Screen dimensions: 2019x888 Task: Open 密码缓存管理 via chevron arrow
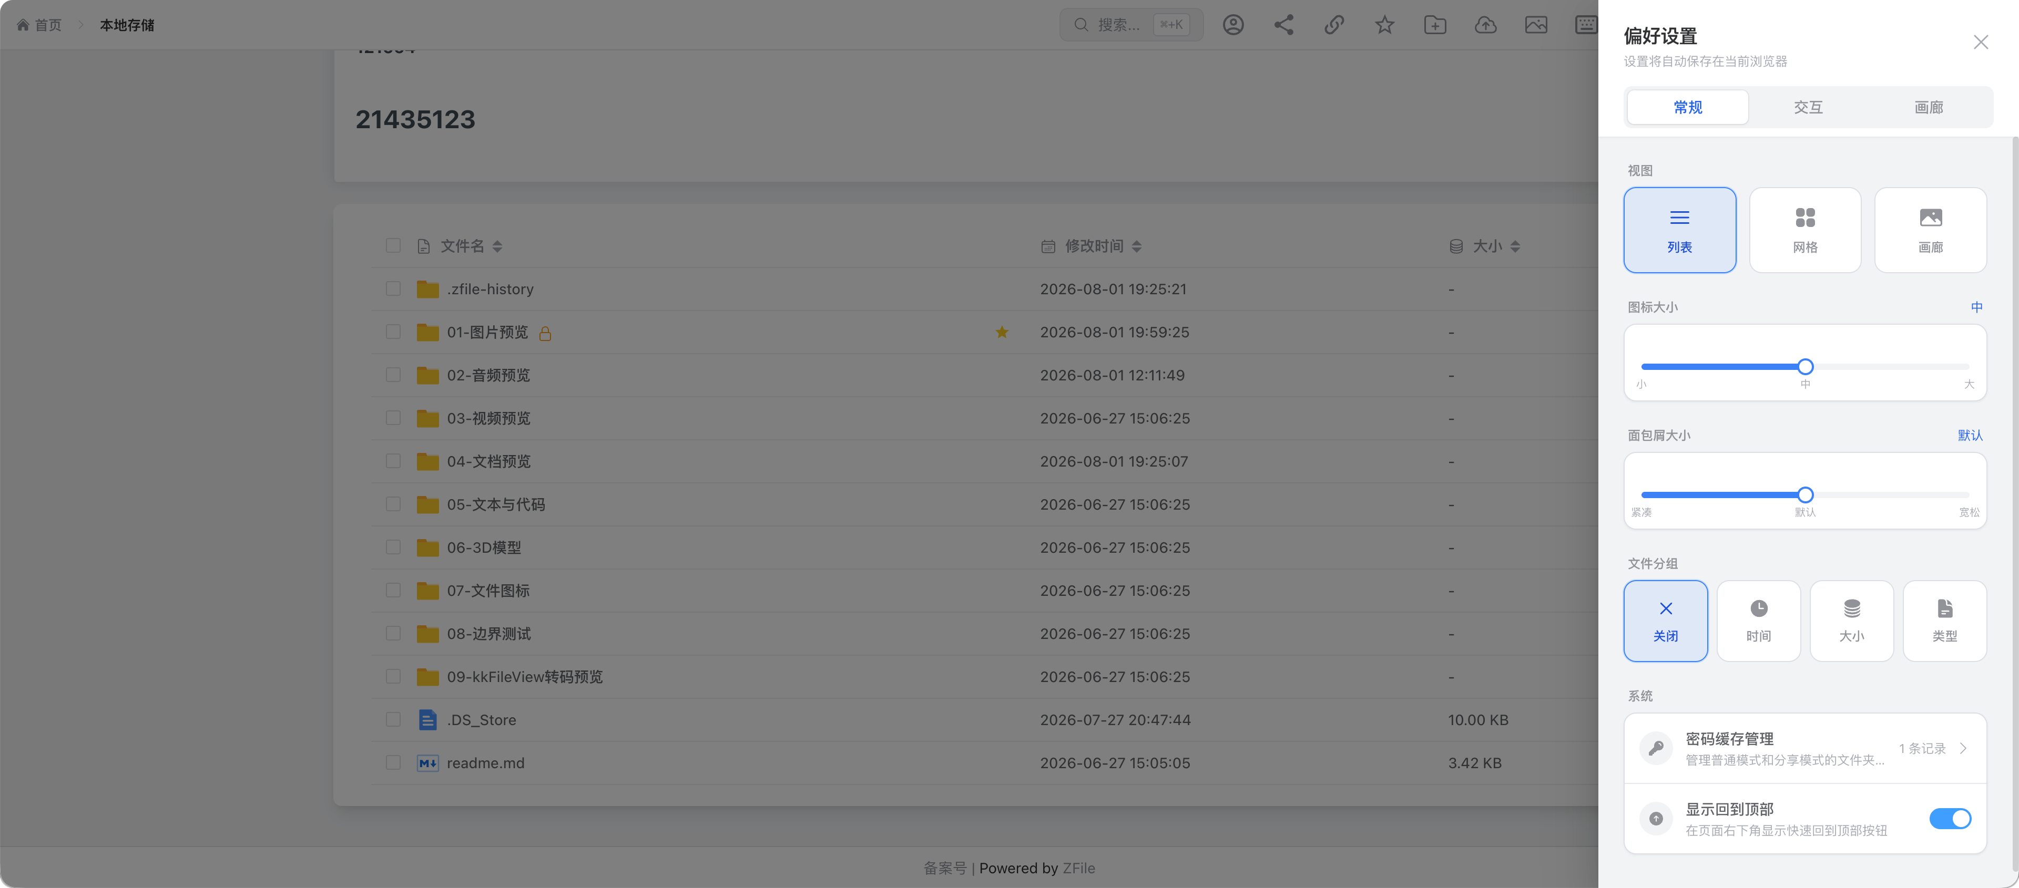1963,749
